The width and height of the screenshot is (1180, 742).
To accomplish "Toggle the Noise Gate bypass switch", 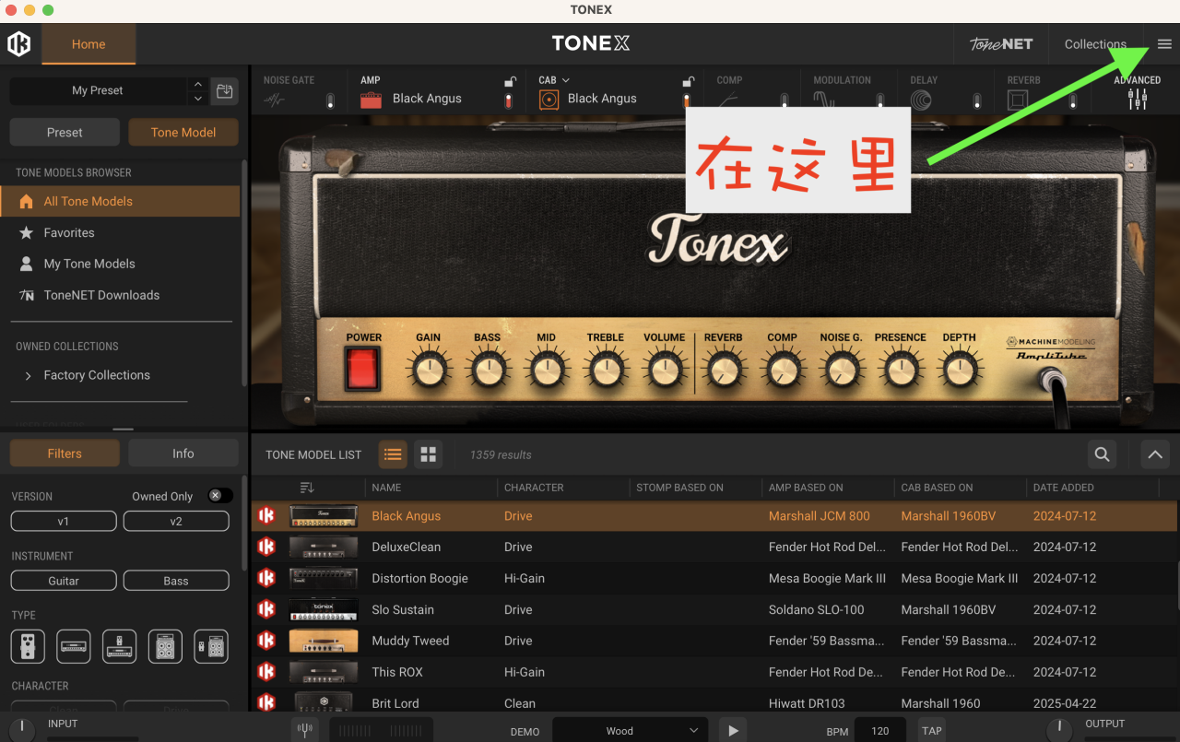I will point(330,100).
